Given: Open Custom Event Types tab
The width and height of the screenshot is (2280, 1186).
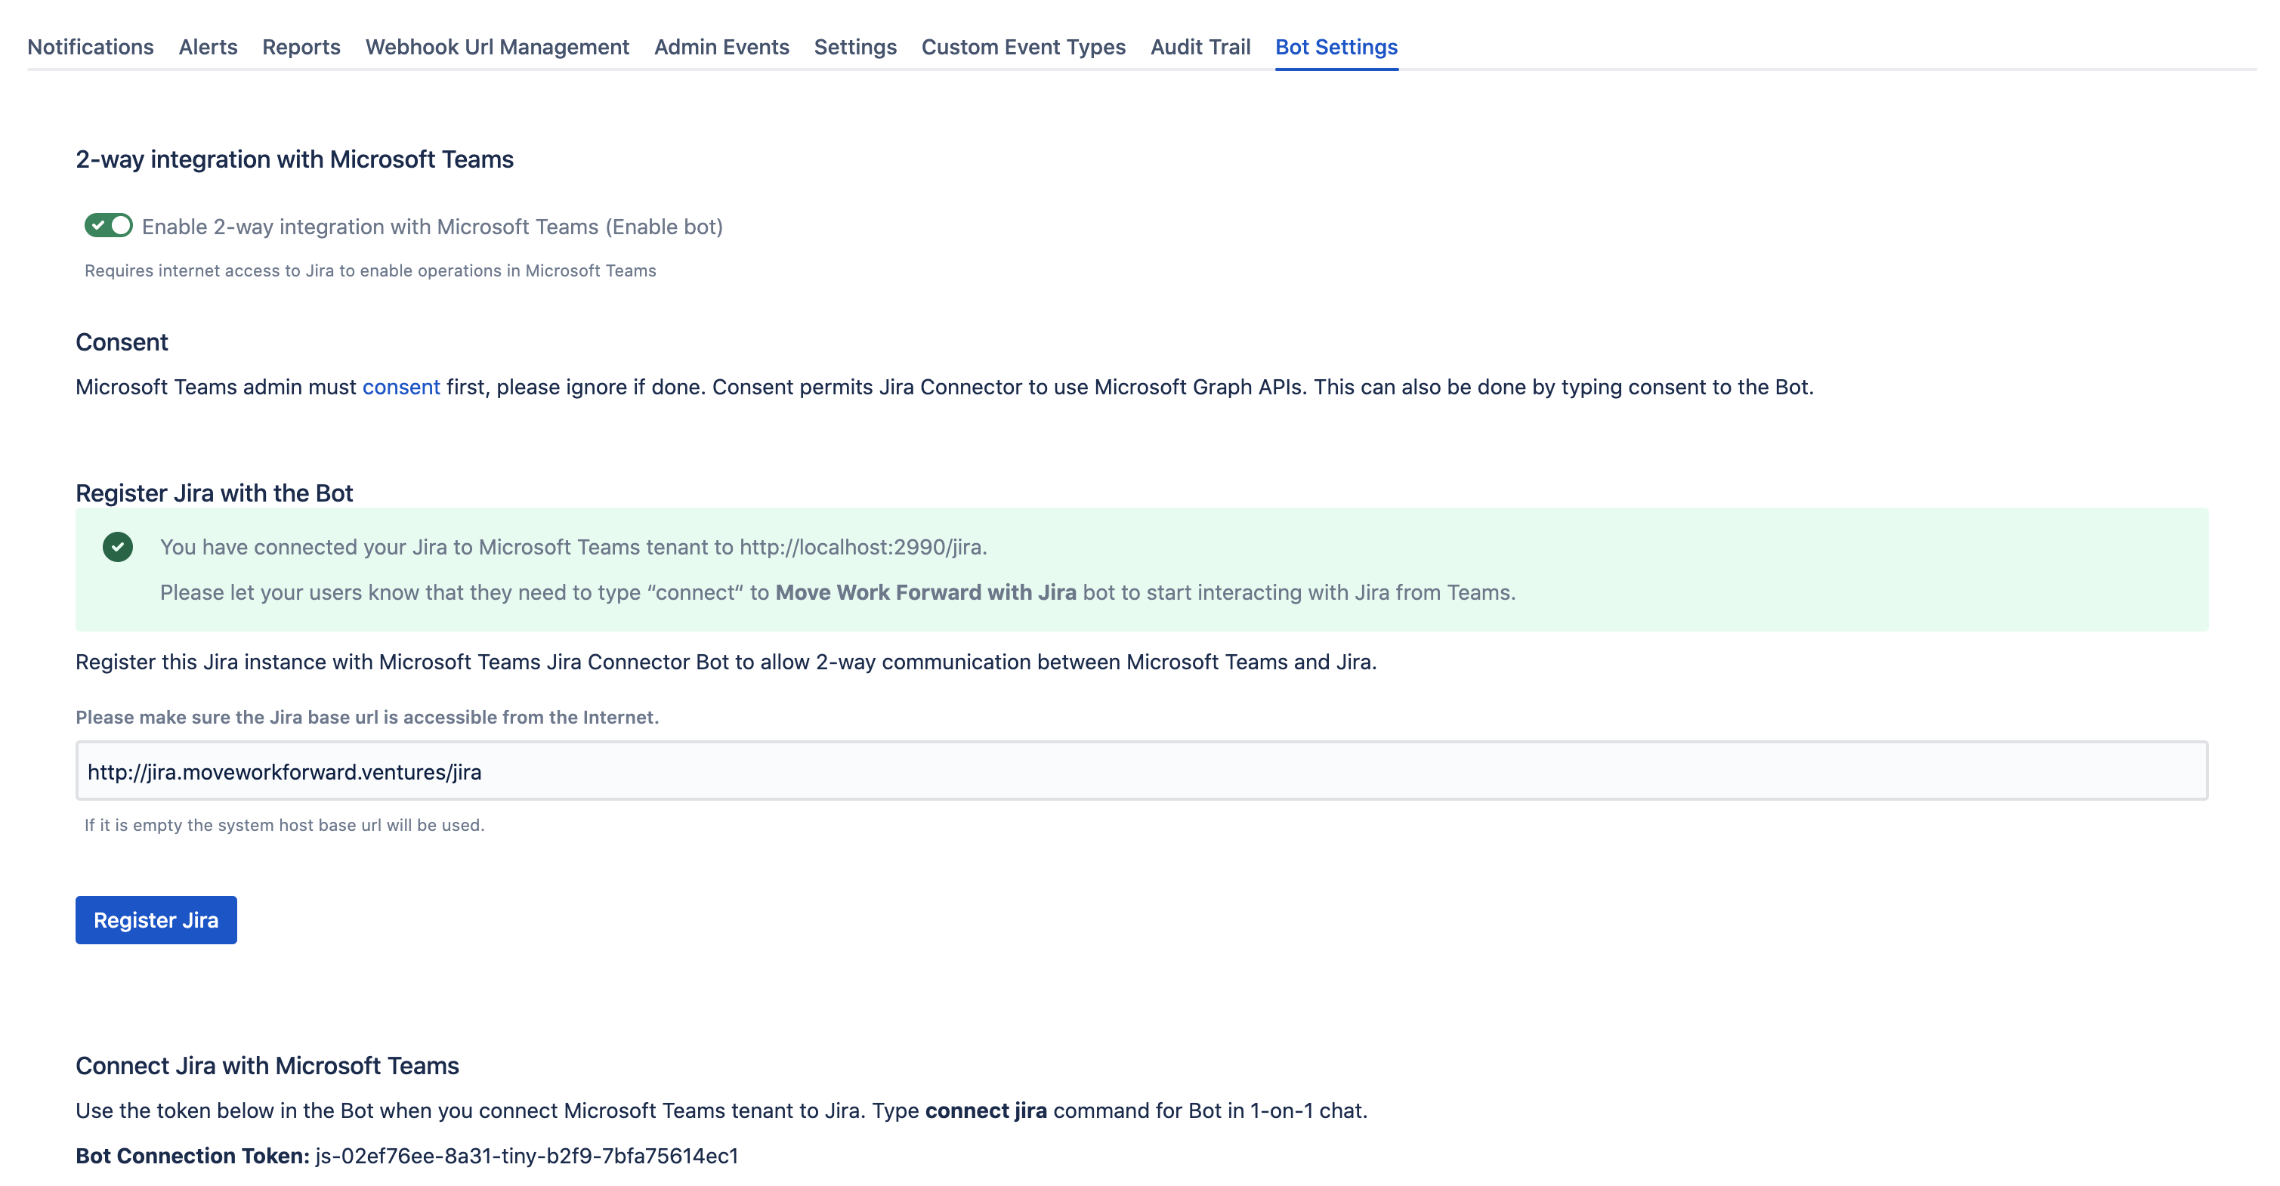Looking at the screenshot, I should click(1023, 47).
